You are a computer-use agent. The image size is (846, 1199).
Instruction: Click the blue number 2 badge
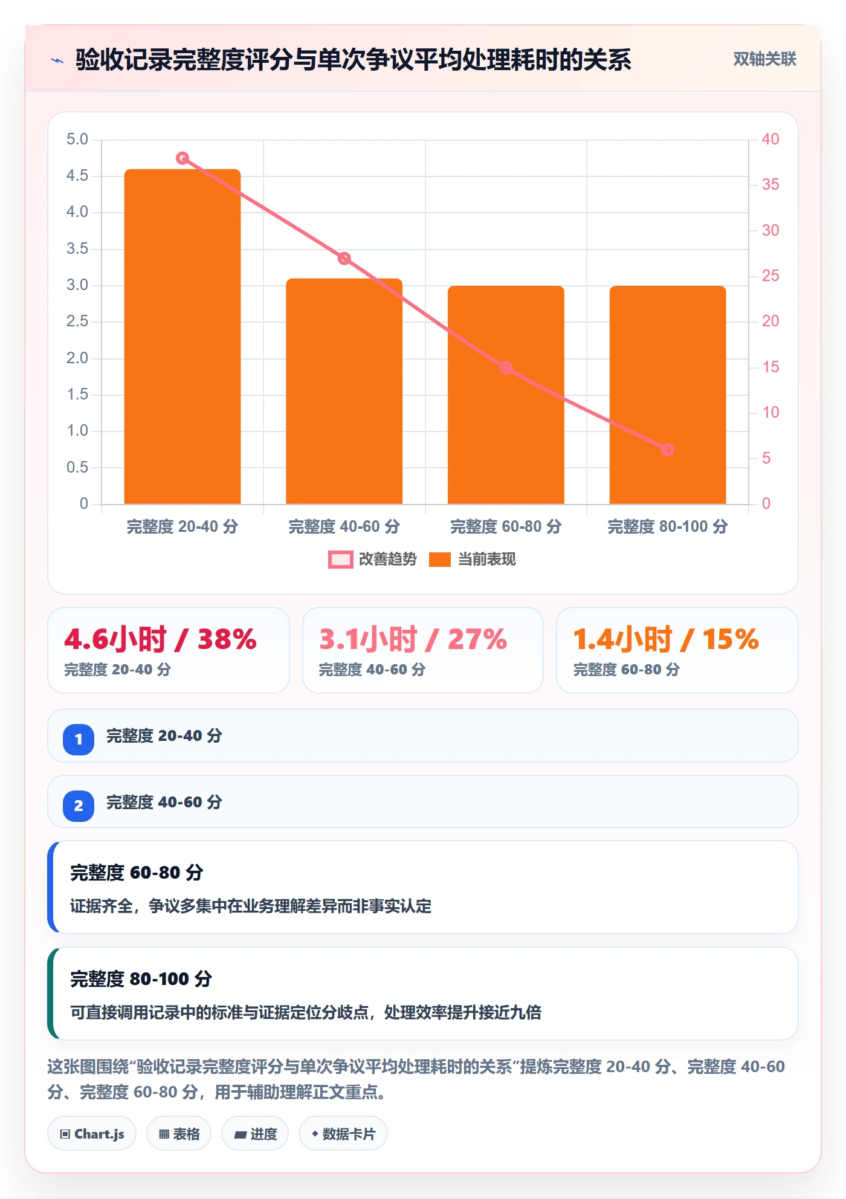[x=79, y=806]
